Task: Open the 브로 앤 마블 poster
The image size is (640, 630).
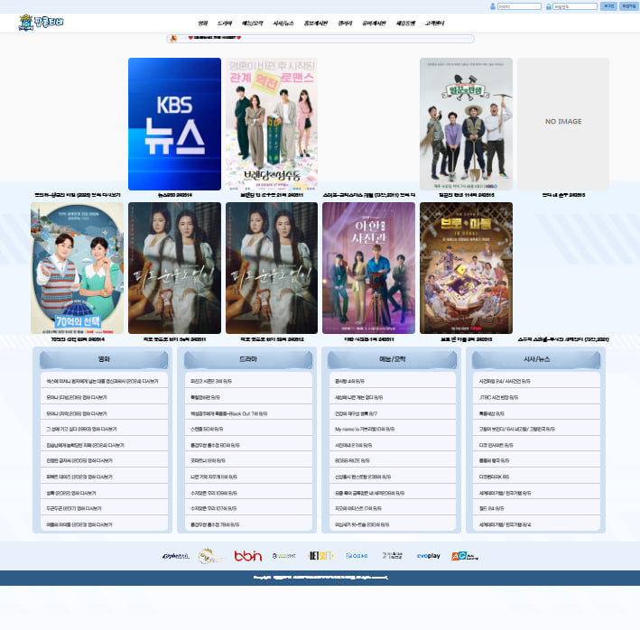Action: click(466, 268)
